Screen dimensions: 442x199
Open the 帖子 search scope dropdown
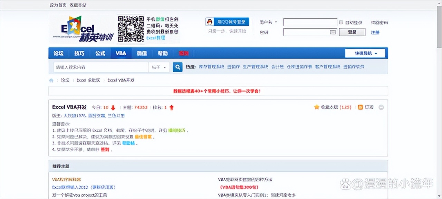click(159, 67)
